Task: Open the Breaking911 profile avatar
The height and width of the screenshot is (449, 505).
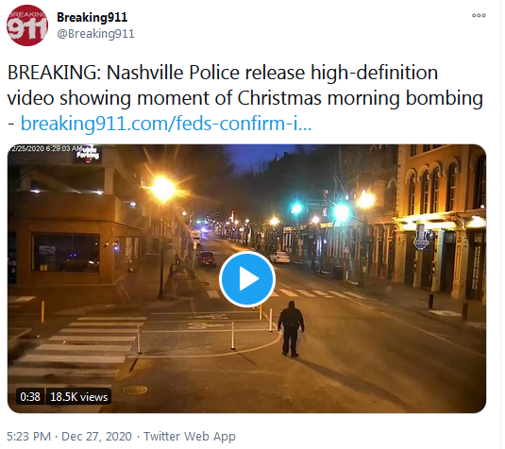Action: pos(27,25)
